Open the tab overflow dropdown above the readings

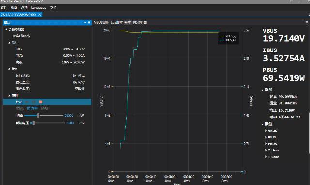click(307, 23)
